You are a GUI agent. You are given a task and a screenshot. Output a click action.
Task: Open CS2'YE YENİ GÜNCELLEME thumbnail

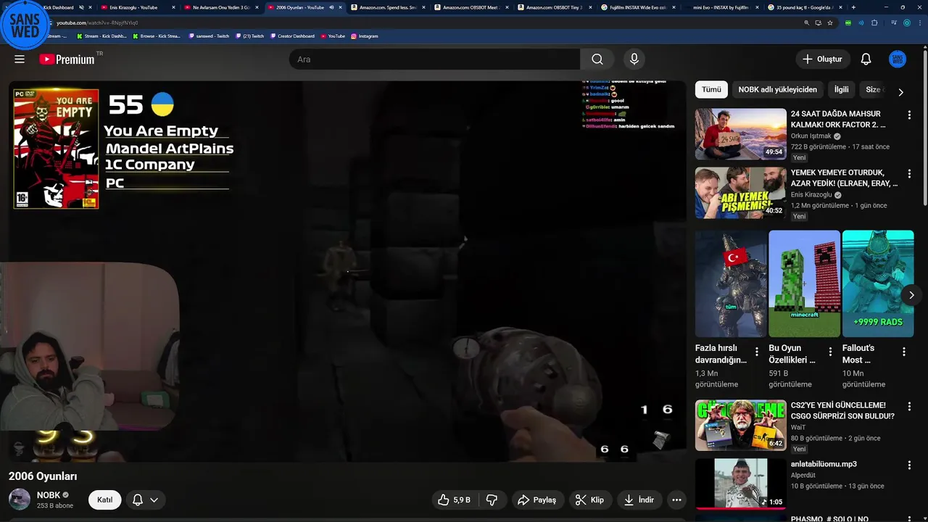pos(740,425)
